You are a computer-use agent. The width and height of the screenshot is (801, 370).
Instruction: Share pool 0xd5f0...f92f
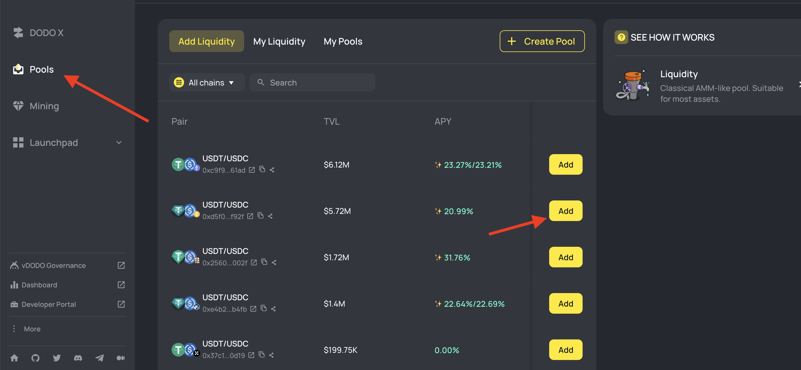coord(270,216)
